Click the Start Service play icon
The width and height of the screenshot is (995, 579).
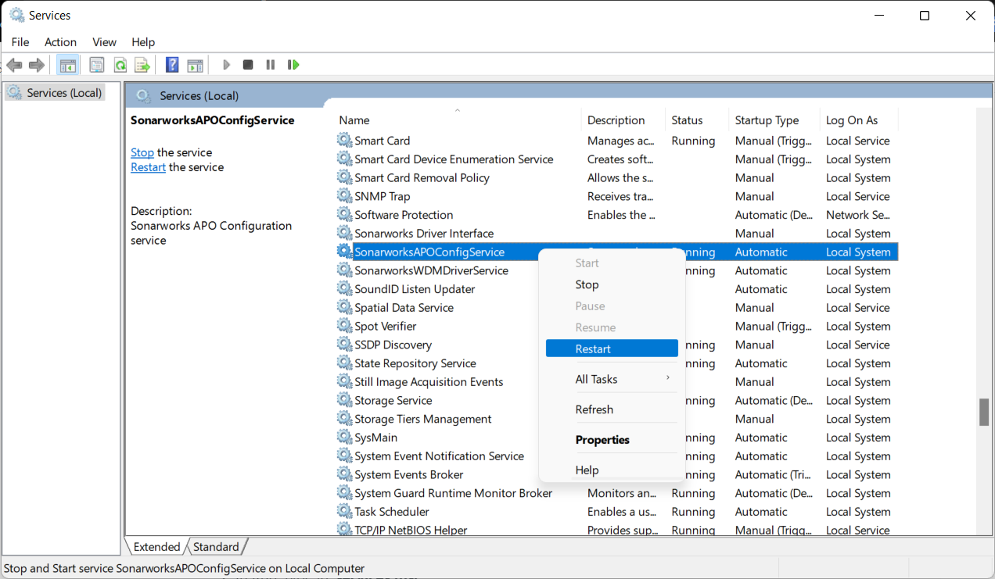click(226, 65)
